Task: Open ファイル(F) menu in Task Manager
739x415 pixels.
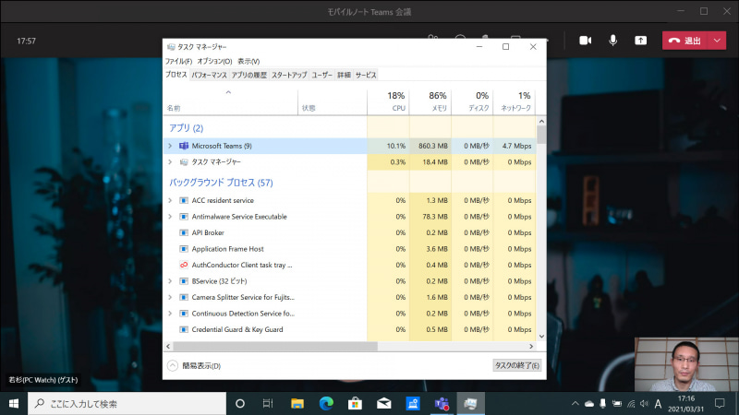Action: click(178, 61)
